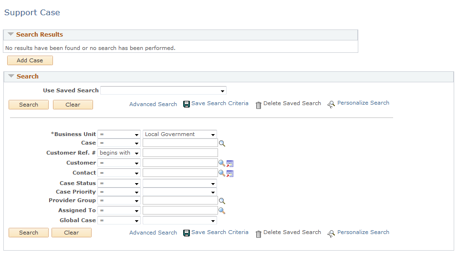The image size is (458, 254).
Task: Open the Assigned To operator dropdown
Action: [x=119, y=210]
